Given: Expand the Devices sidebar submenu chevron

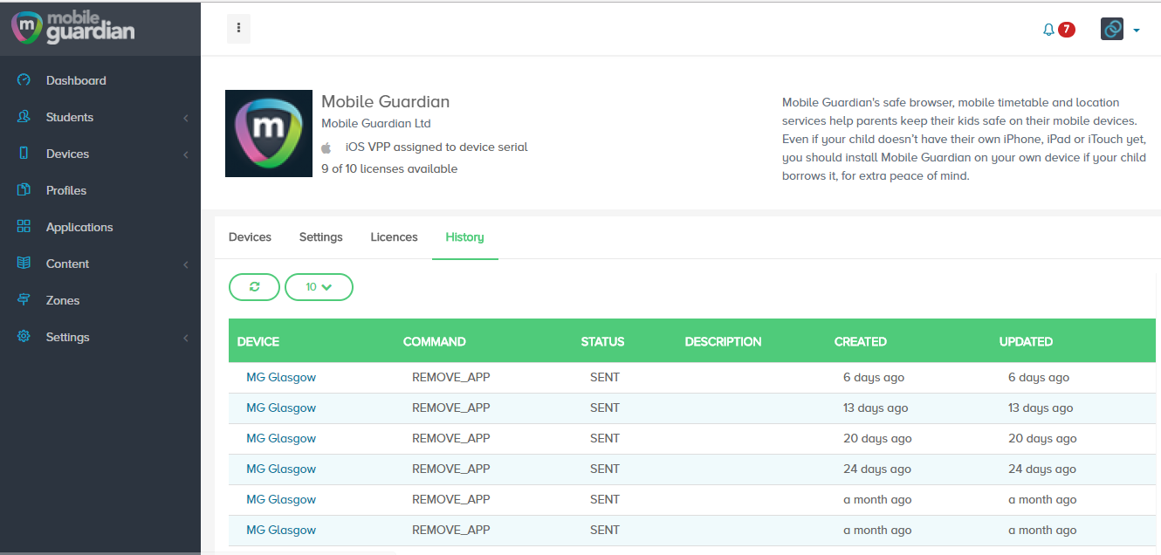Looking at the screenshot, I should click(x=186, y=154).
